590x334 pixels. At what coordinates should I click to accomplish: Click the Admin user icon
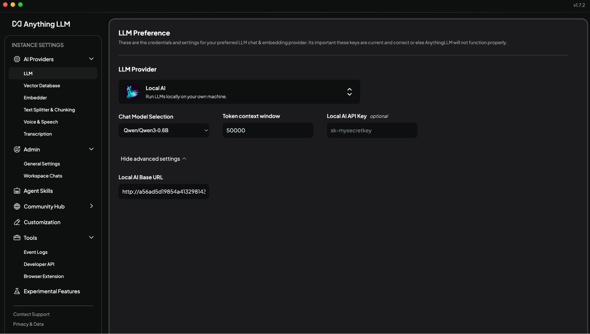[17, 149]
